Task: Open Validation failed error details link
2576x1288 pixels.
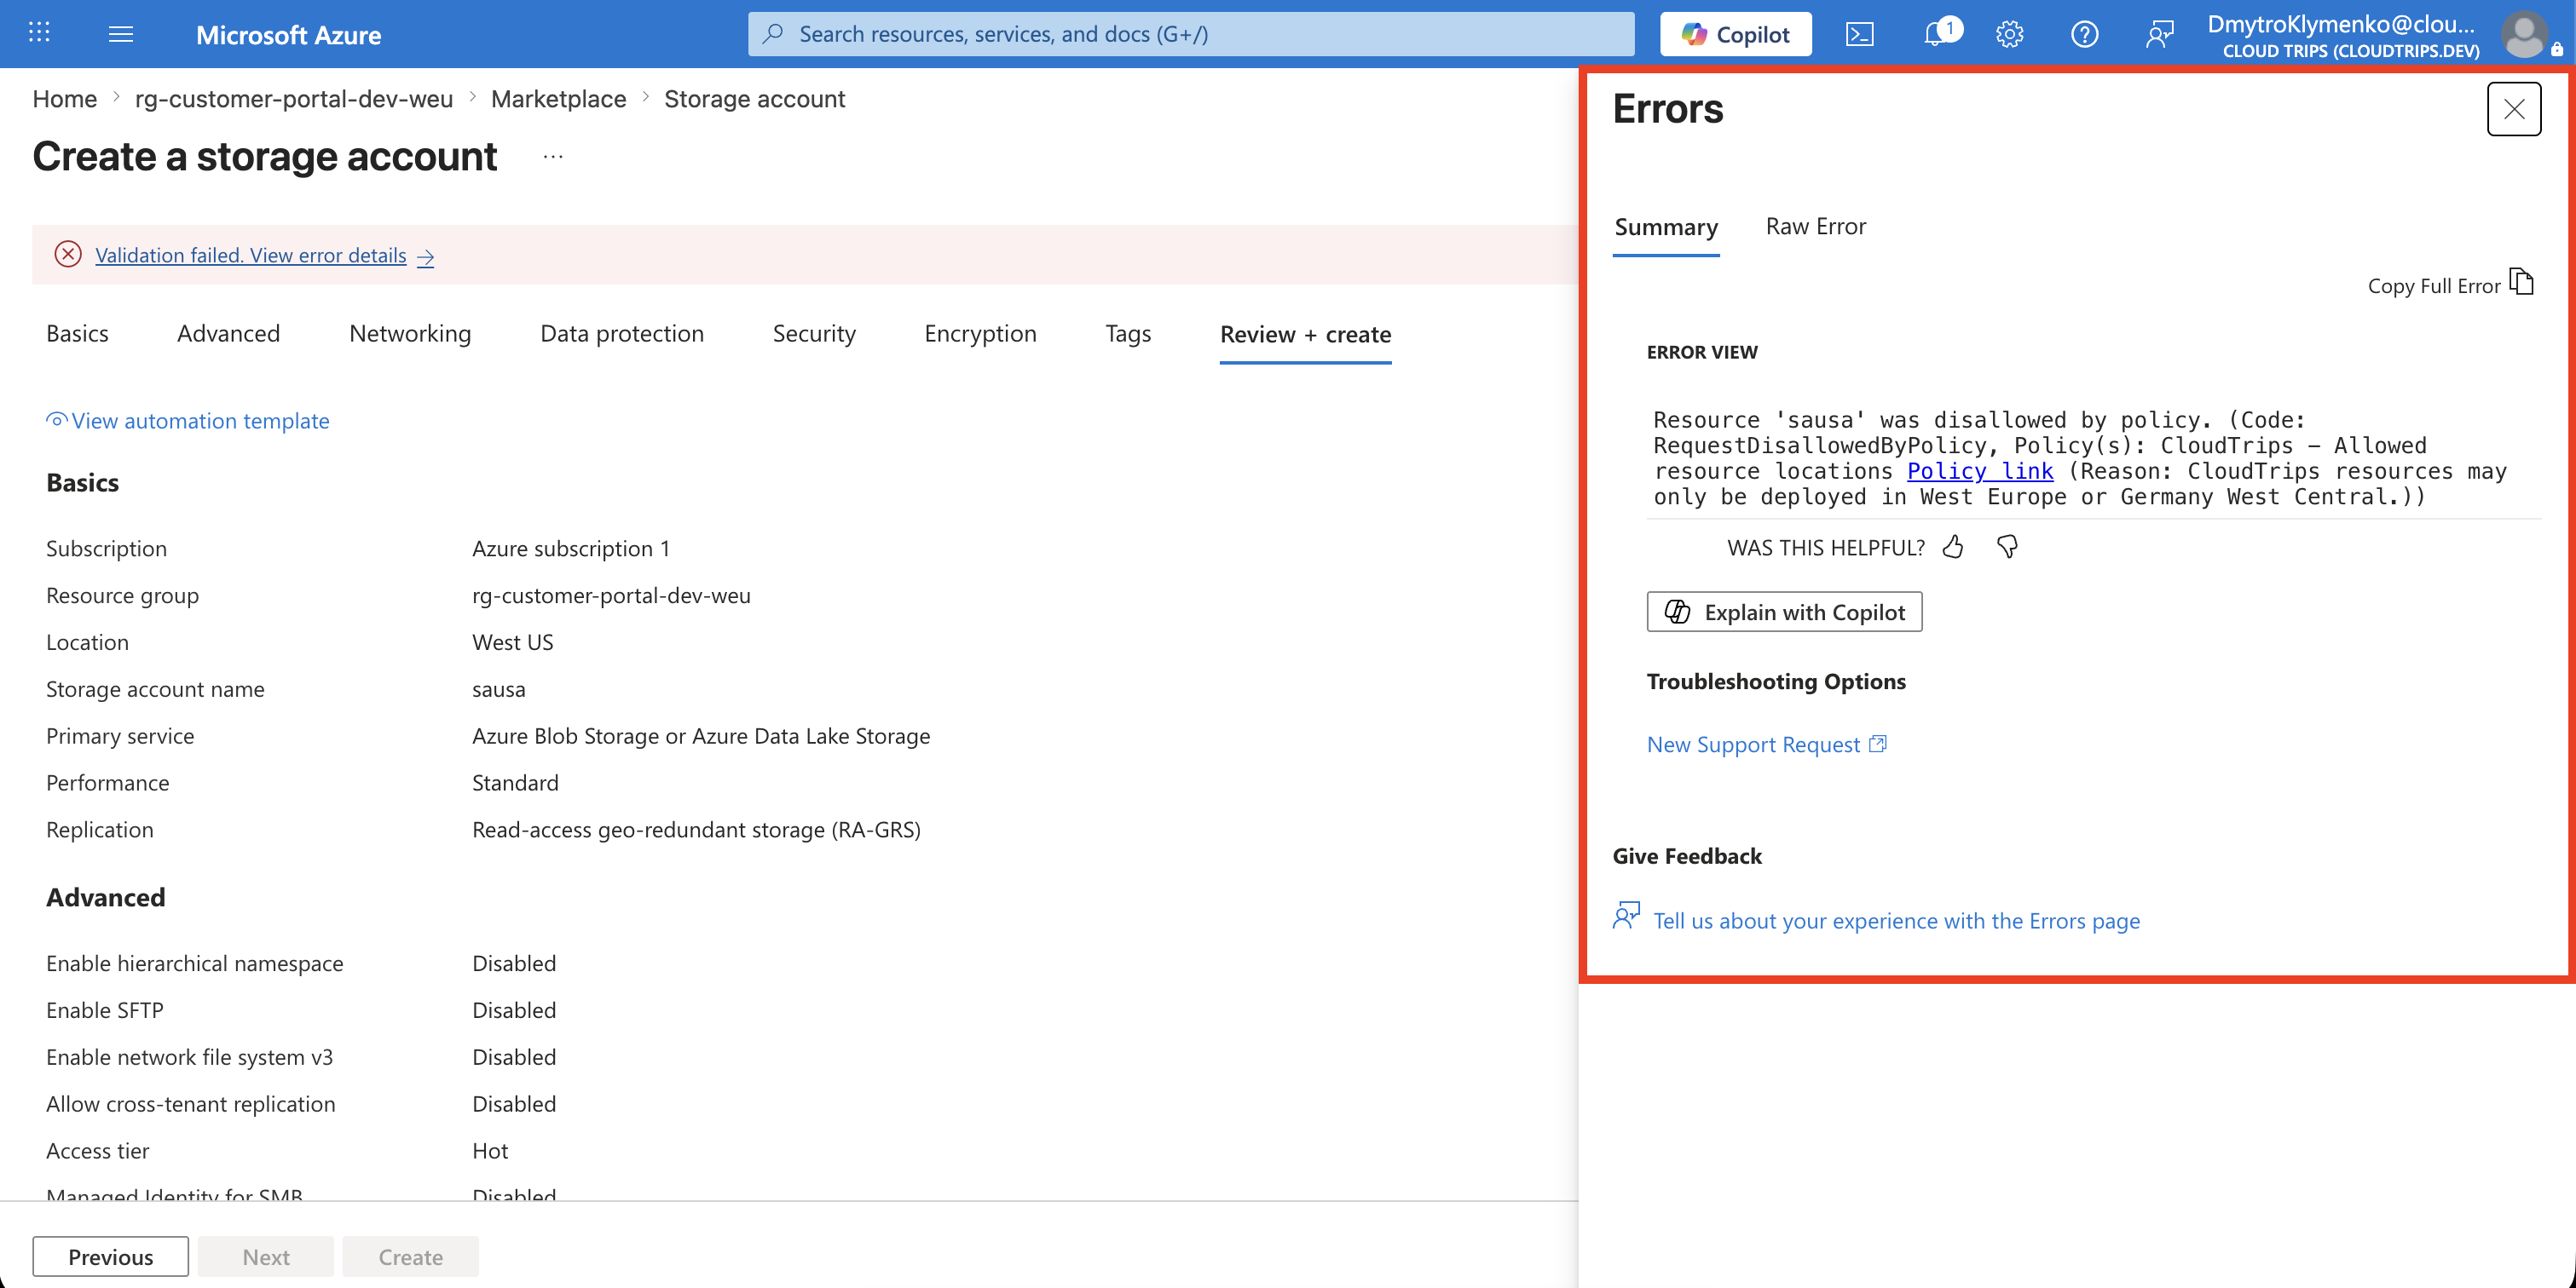Action: tap(264, 255)
